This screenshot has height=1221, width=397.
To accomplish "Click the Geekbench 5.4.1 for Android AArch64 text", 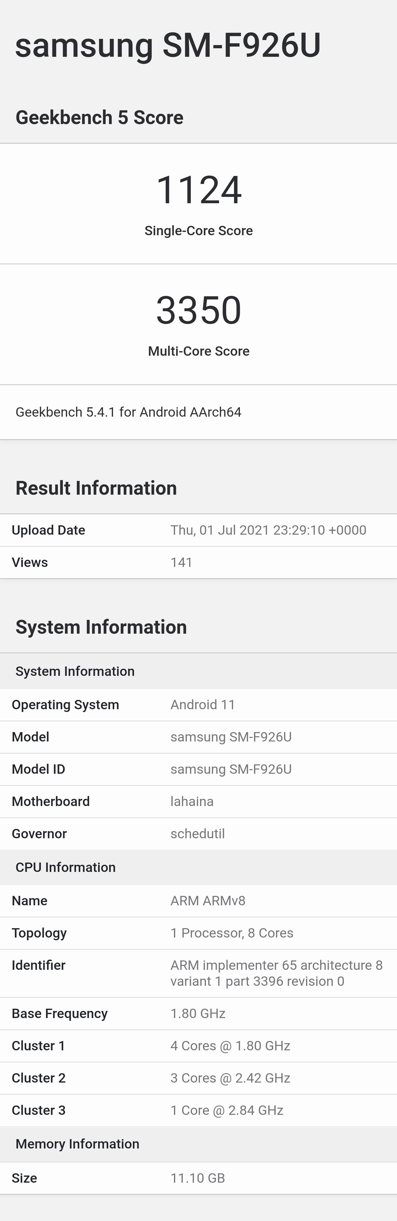I will click(x=128, y=412).
